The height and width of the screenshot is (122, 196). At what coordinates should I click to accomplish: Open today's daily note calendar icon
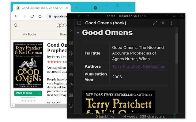pyautogui.click(x=71, y=64)
